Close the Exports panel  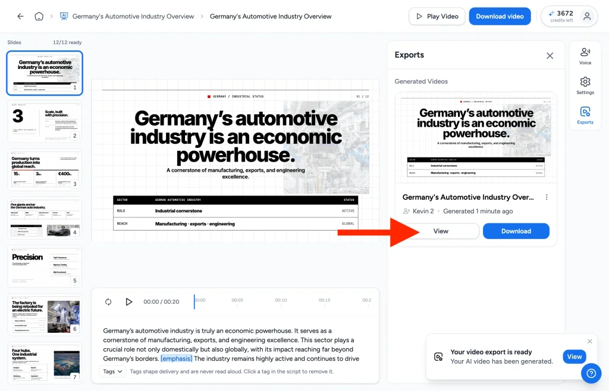[x=550, y=55]
